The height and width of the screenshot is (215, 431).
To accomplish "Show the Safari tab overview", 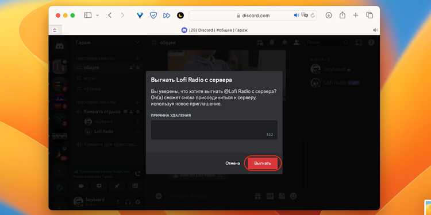I will point(370,15).
